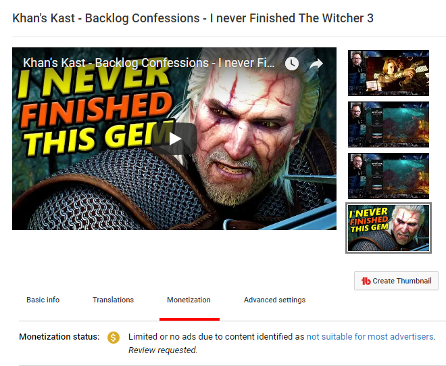Select the custom 'I Never Finished This Gem' thumbnail
The image size is (446, 366).
[389, 228]
